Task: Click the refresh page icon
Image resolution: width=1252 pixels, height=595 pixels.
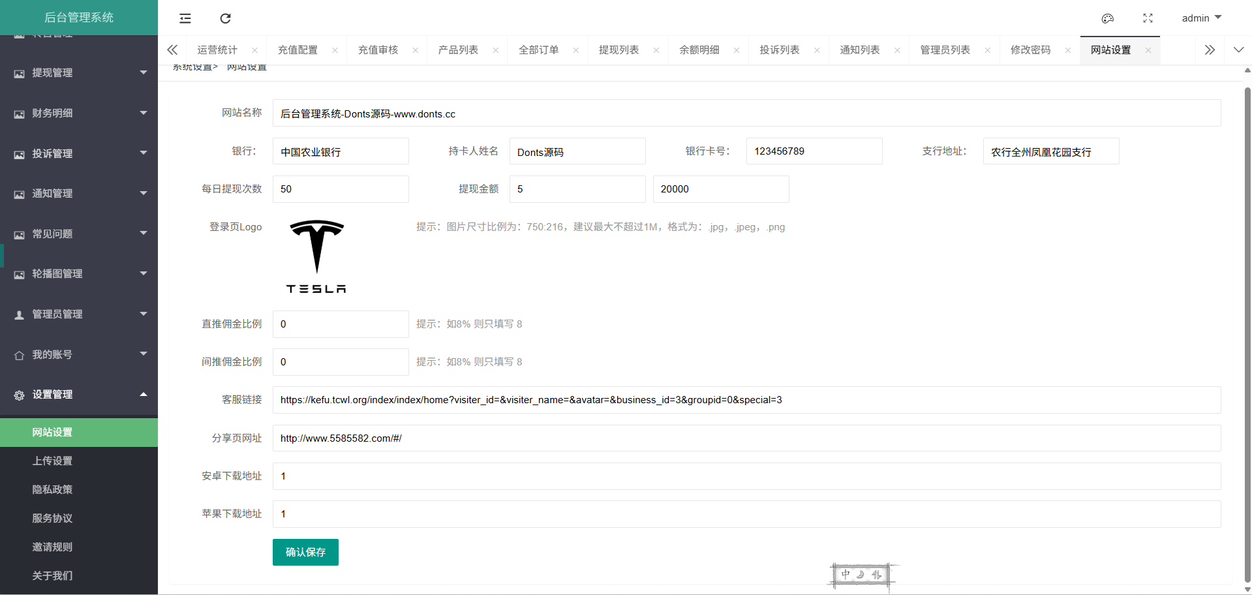Action: tap(225, 18)
